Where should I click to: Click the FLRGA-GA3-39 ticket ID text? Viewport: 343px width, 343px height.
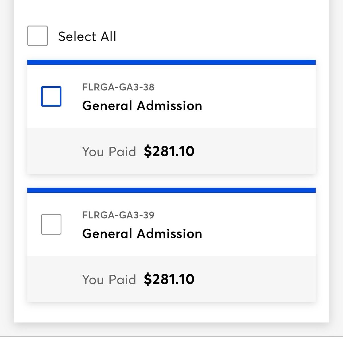(118, 215)
